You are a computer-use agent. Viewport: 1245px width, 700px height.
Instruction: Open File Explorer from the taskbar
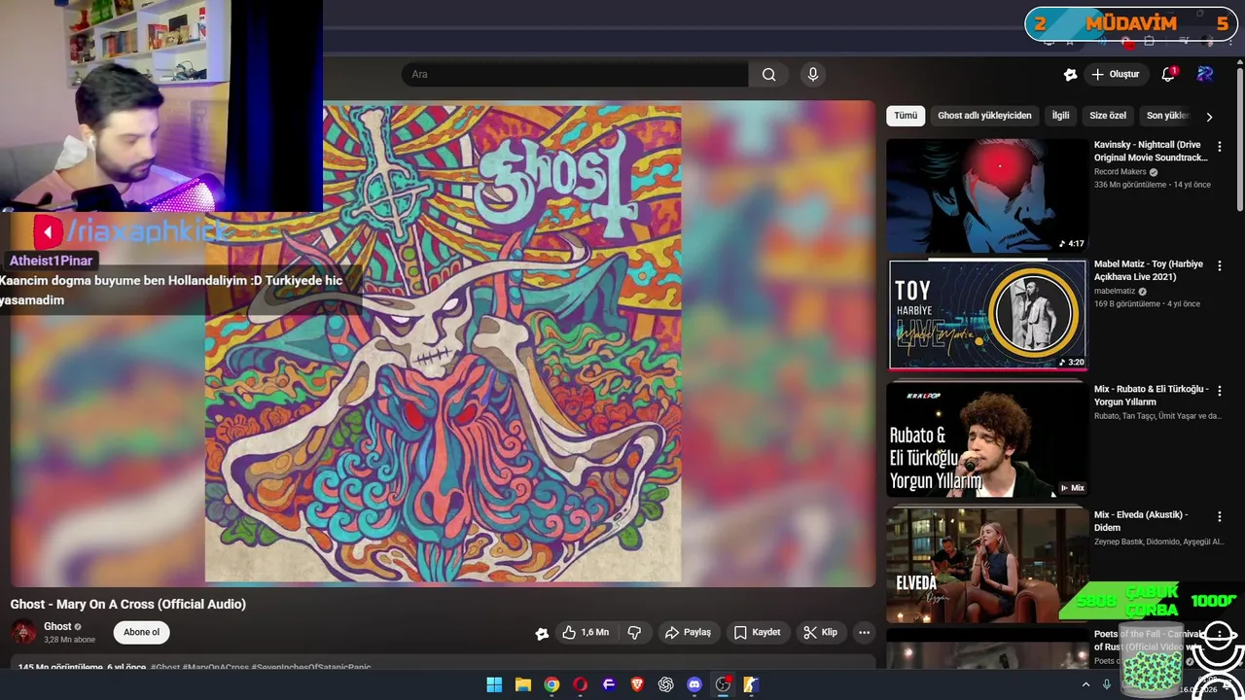(x=523, y=684)
